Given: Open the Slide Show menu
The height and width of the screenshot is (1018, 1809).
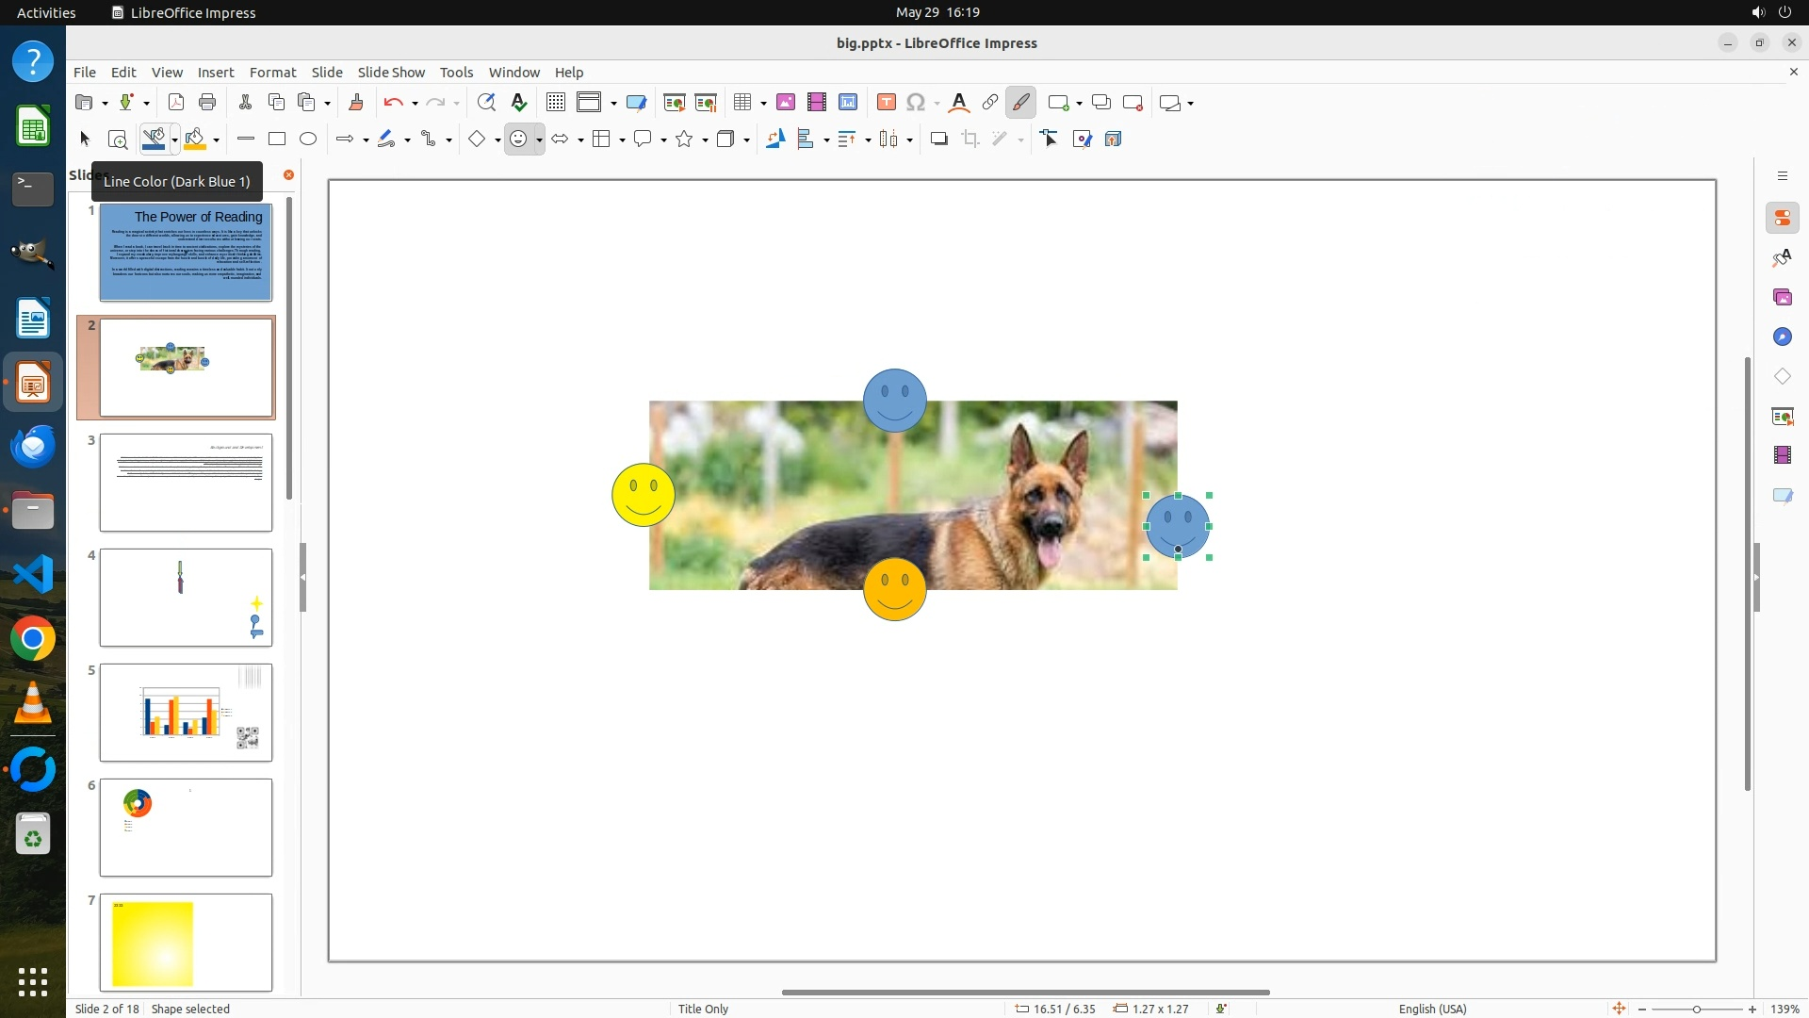Looking at the screenshot, I should [391, 72].
